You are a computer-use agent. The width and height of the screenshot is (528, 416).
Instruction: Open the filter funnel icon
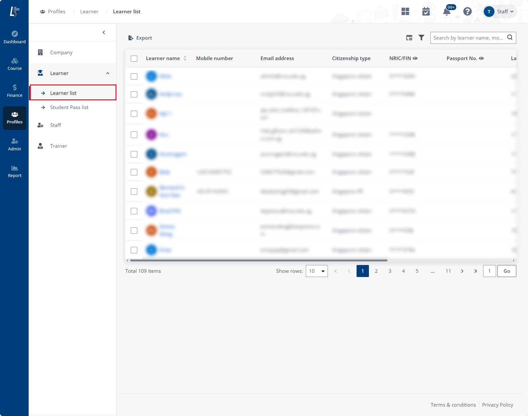[421, 38]
